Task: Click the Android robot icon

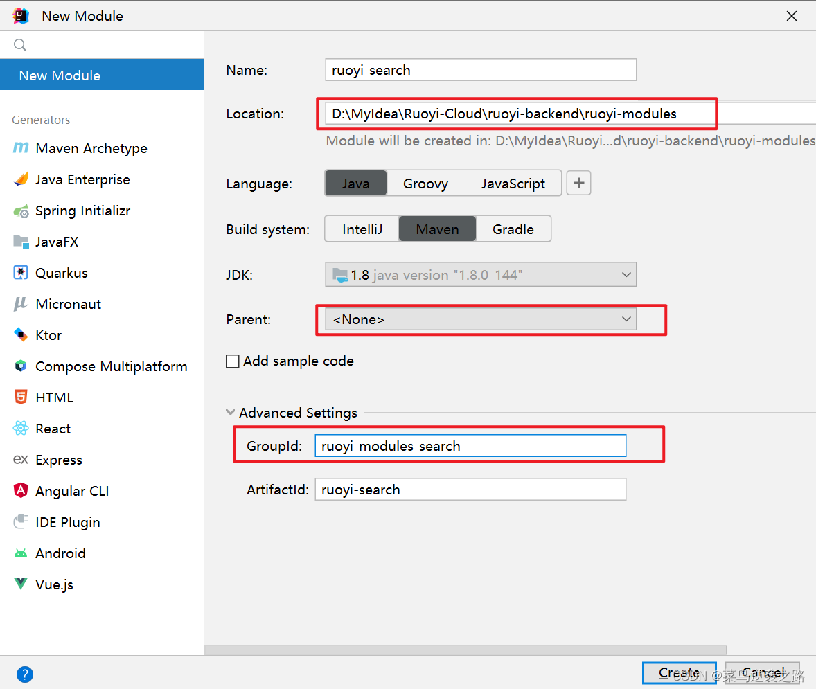Action: tap(21, 553)
